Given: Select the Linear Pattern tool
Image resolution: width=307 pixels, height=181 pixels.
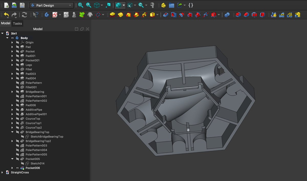Looking at the screenshot, I should (281, 15).
